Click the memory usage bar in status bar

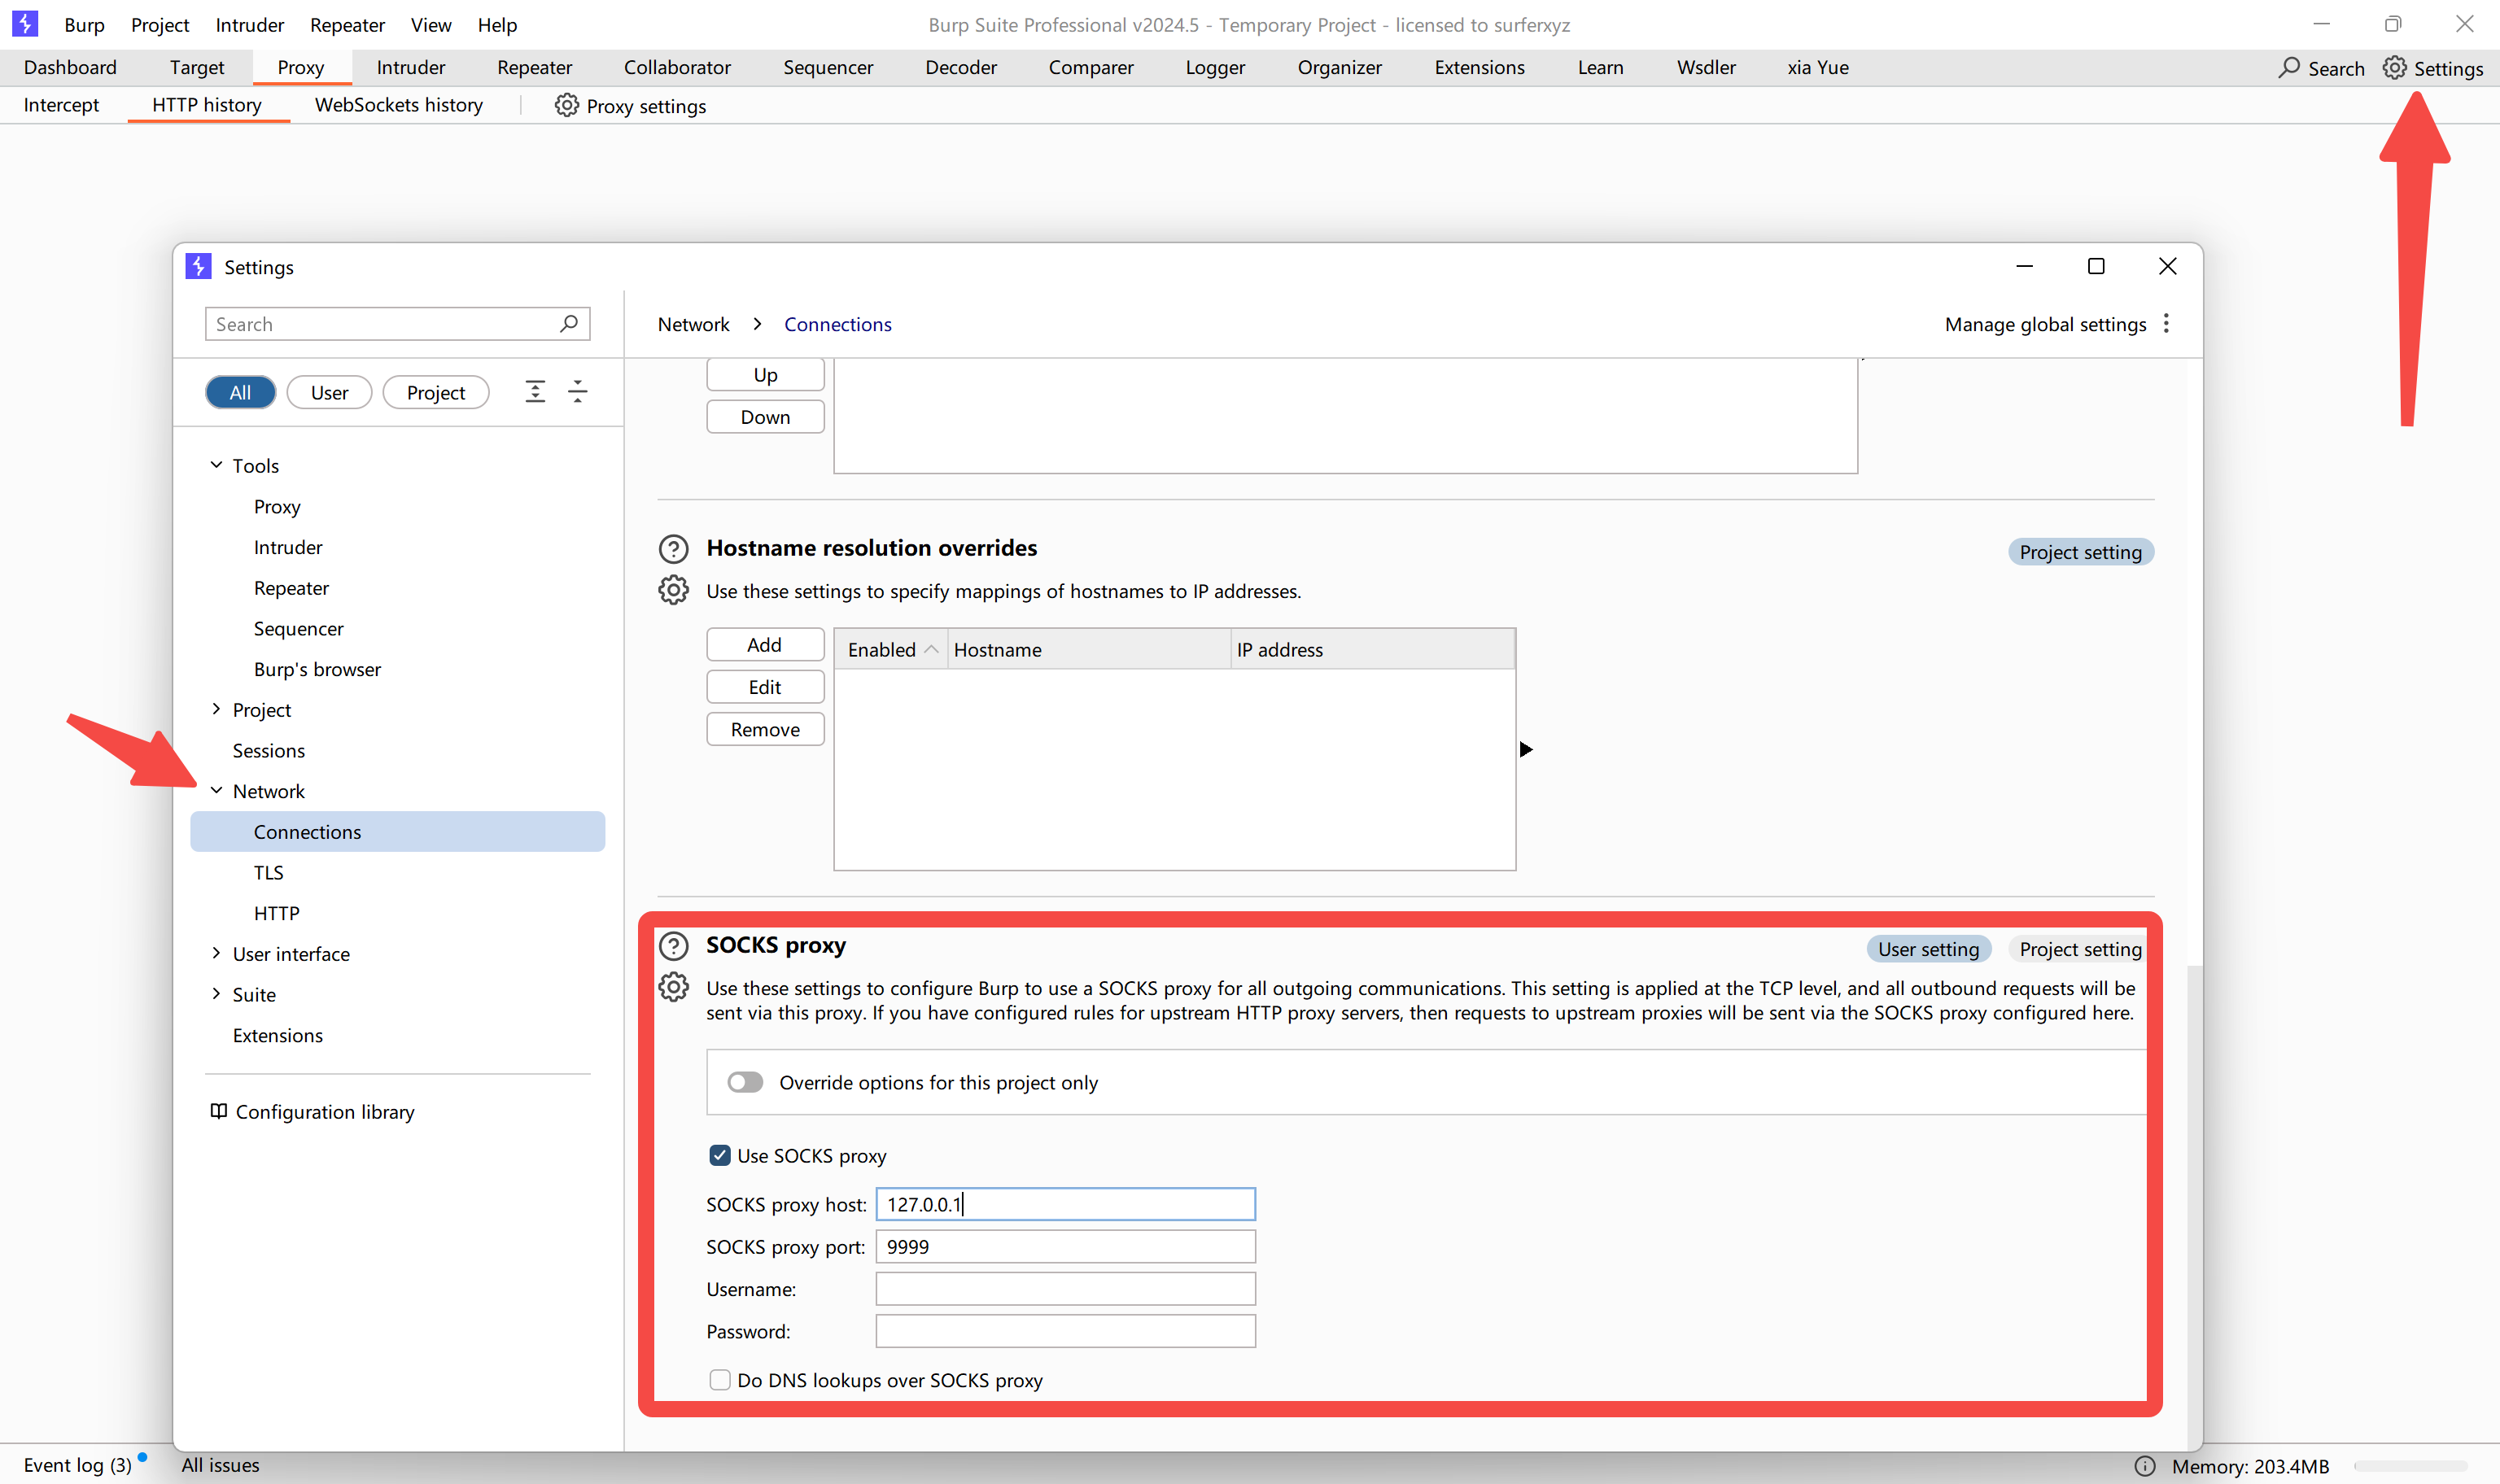(x=2411, y=1466)
